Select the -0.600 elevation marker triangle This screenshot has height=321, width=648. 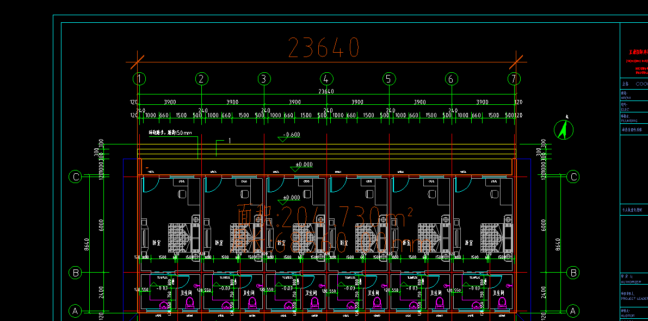283,140
